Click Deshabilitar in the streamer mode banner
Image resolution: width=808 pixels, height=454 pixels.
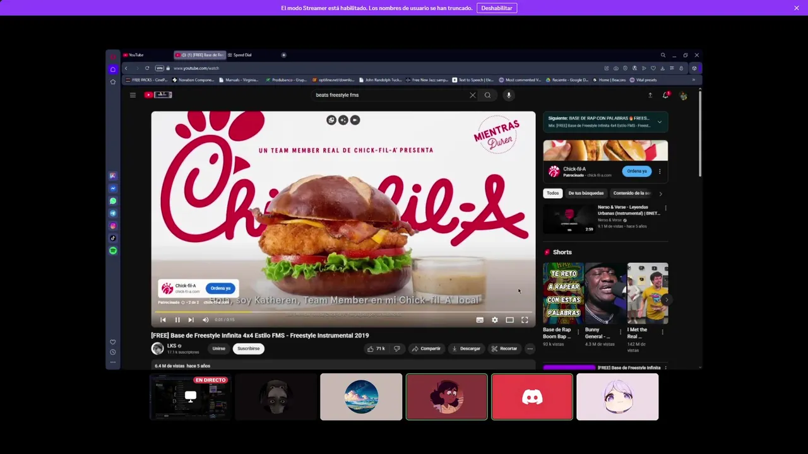pyautogui.click(x=497, y=8)
